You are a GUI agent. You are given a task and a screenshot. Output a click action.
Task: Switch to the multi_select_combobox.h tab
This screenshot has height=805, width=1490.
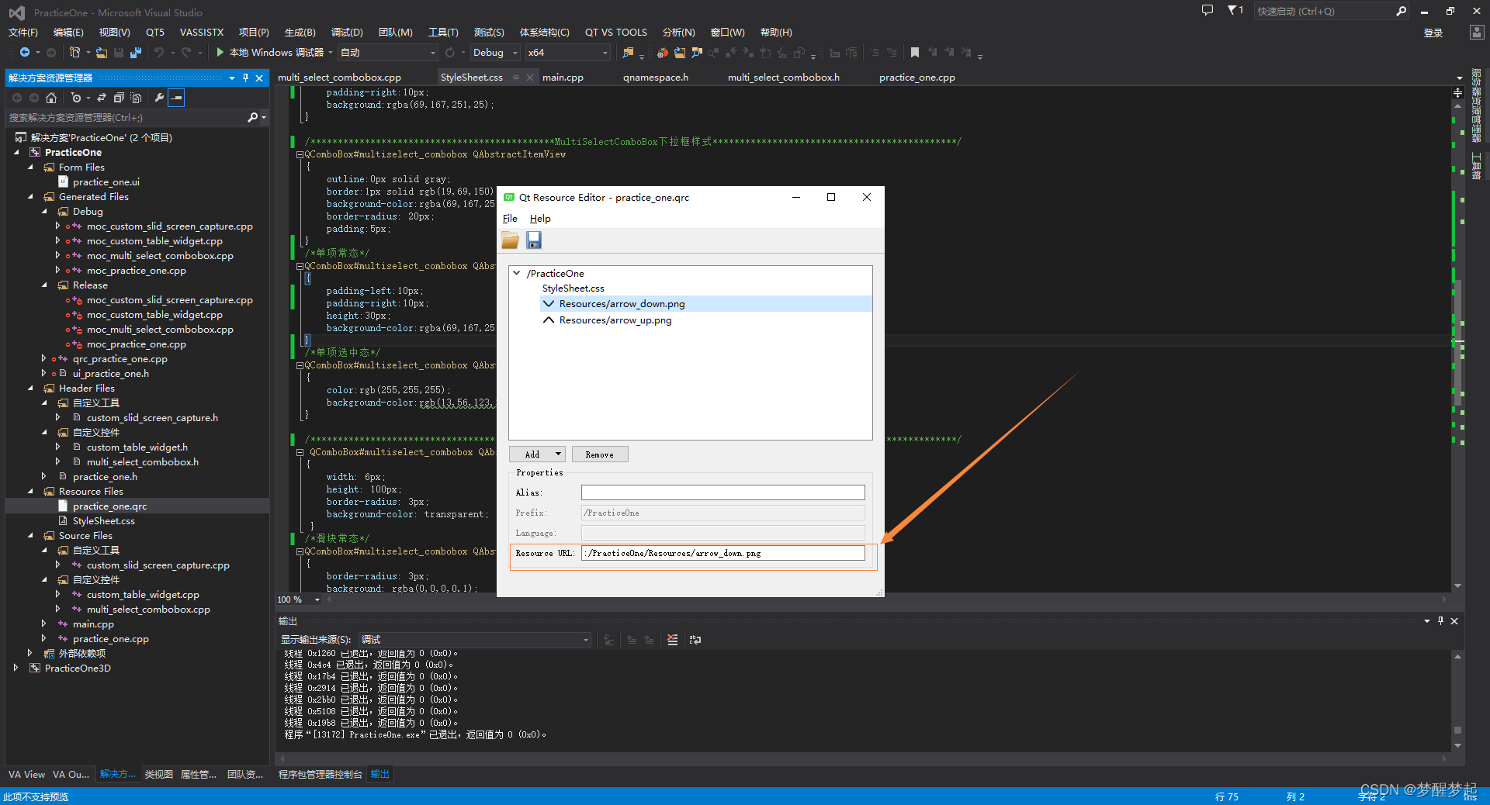pyautogui.click(x=783, y=78)
